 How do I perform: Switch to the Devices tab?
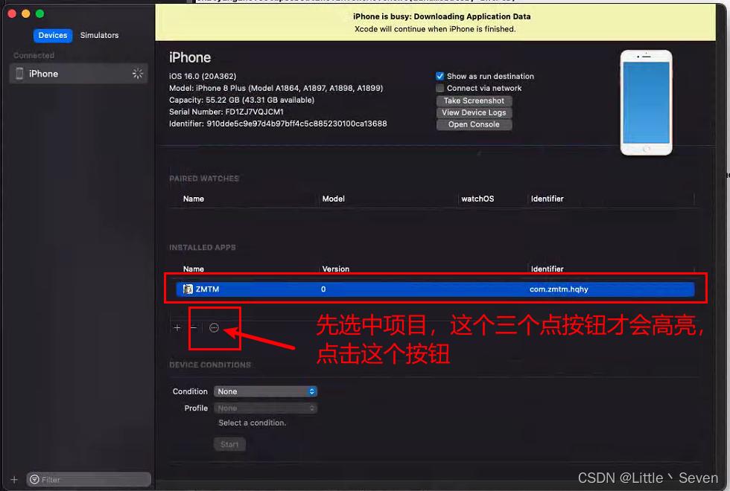coord(53,36)
